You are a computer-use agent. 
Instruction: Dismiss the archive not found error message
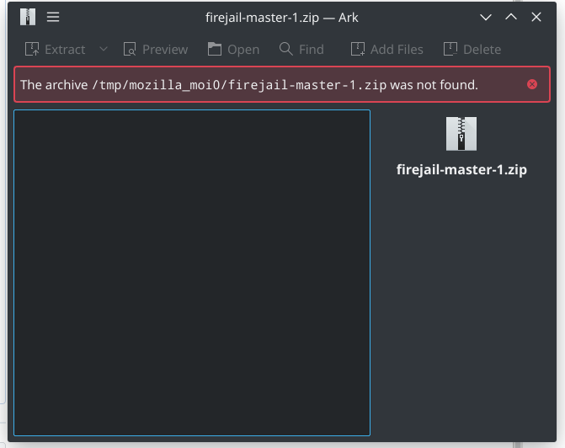532,84
